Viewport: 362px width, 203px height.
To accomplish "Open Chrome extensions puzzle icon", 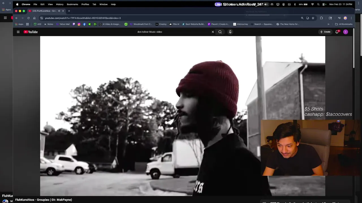I will click(x=321, y=18).
